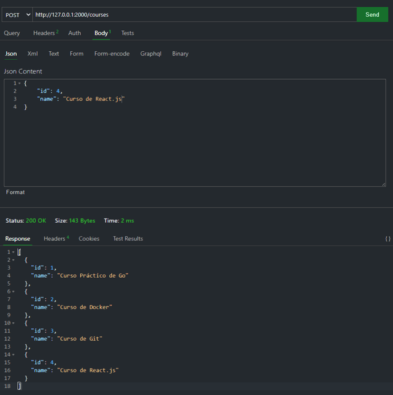Click "id": 2 in the response
Image resolution: width=393 pixels, height=395 pixels.
(x=44, y=299)
